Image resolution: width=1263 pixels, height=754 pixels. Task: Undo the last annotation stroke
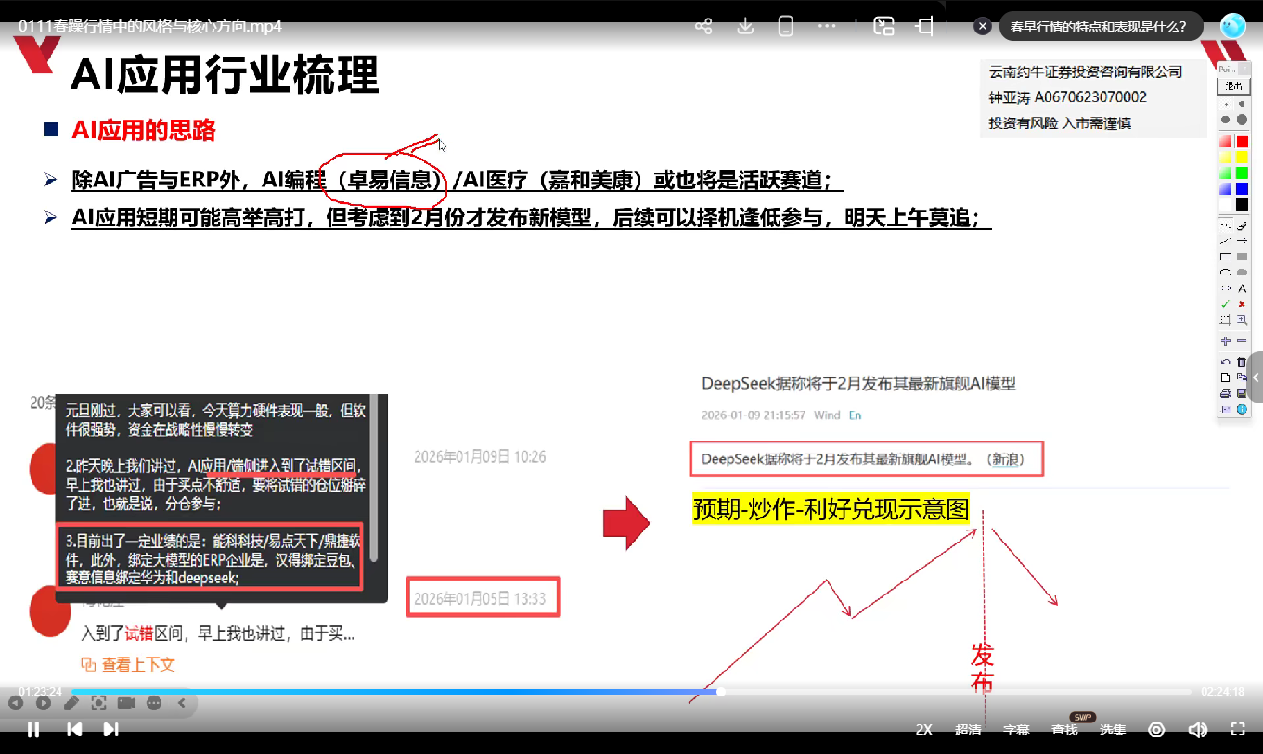pos(1226,363)
